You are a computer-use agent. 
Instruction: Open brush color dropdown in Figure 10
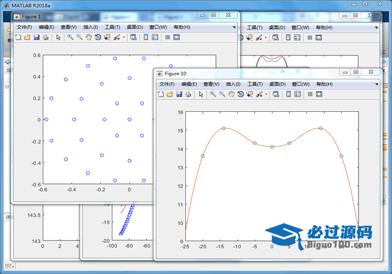(x=266, y=94)
